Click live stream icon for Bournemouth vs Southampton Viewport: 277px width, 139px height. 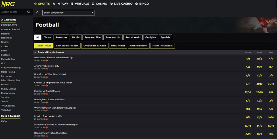pyautogui.click(x=47, y=136)
